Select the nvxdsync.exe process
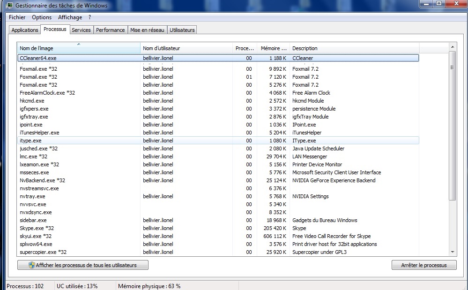The width and height of the screenshot is (468, 290). point(218,212)
